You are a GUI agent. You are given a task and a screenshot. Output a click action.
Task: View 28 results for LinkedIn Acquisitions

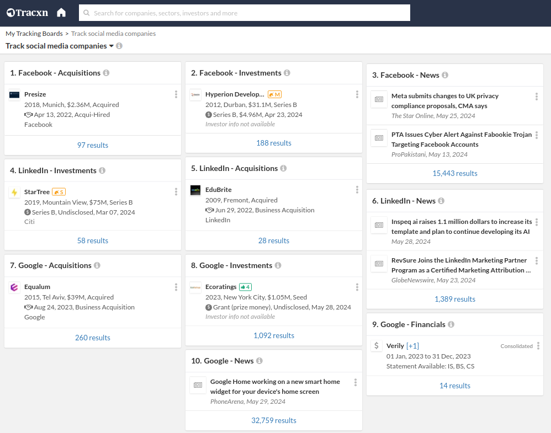point(274,240)
